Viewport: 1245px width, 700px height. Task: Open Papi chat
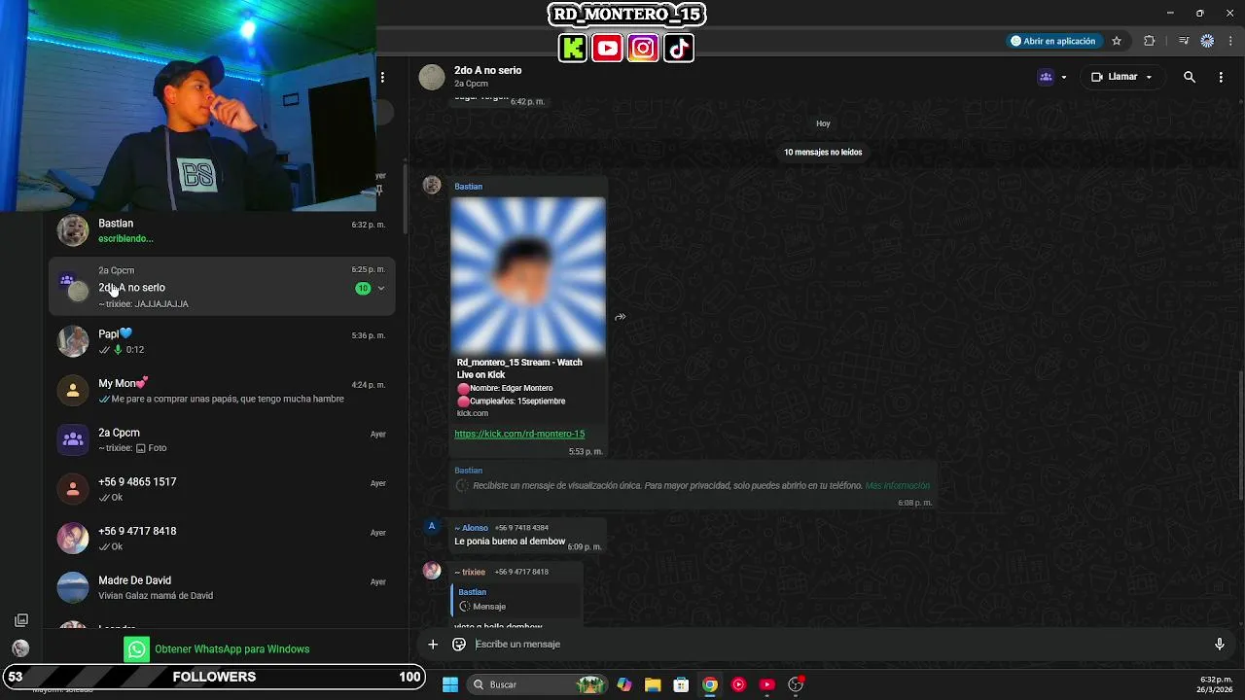(x=222, y=341)
